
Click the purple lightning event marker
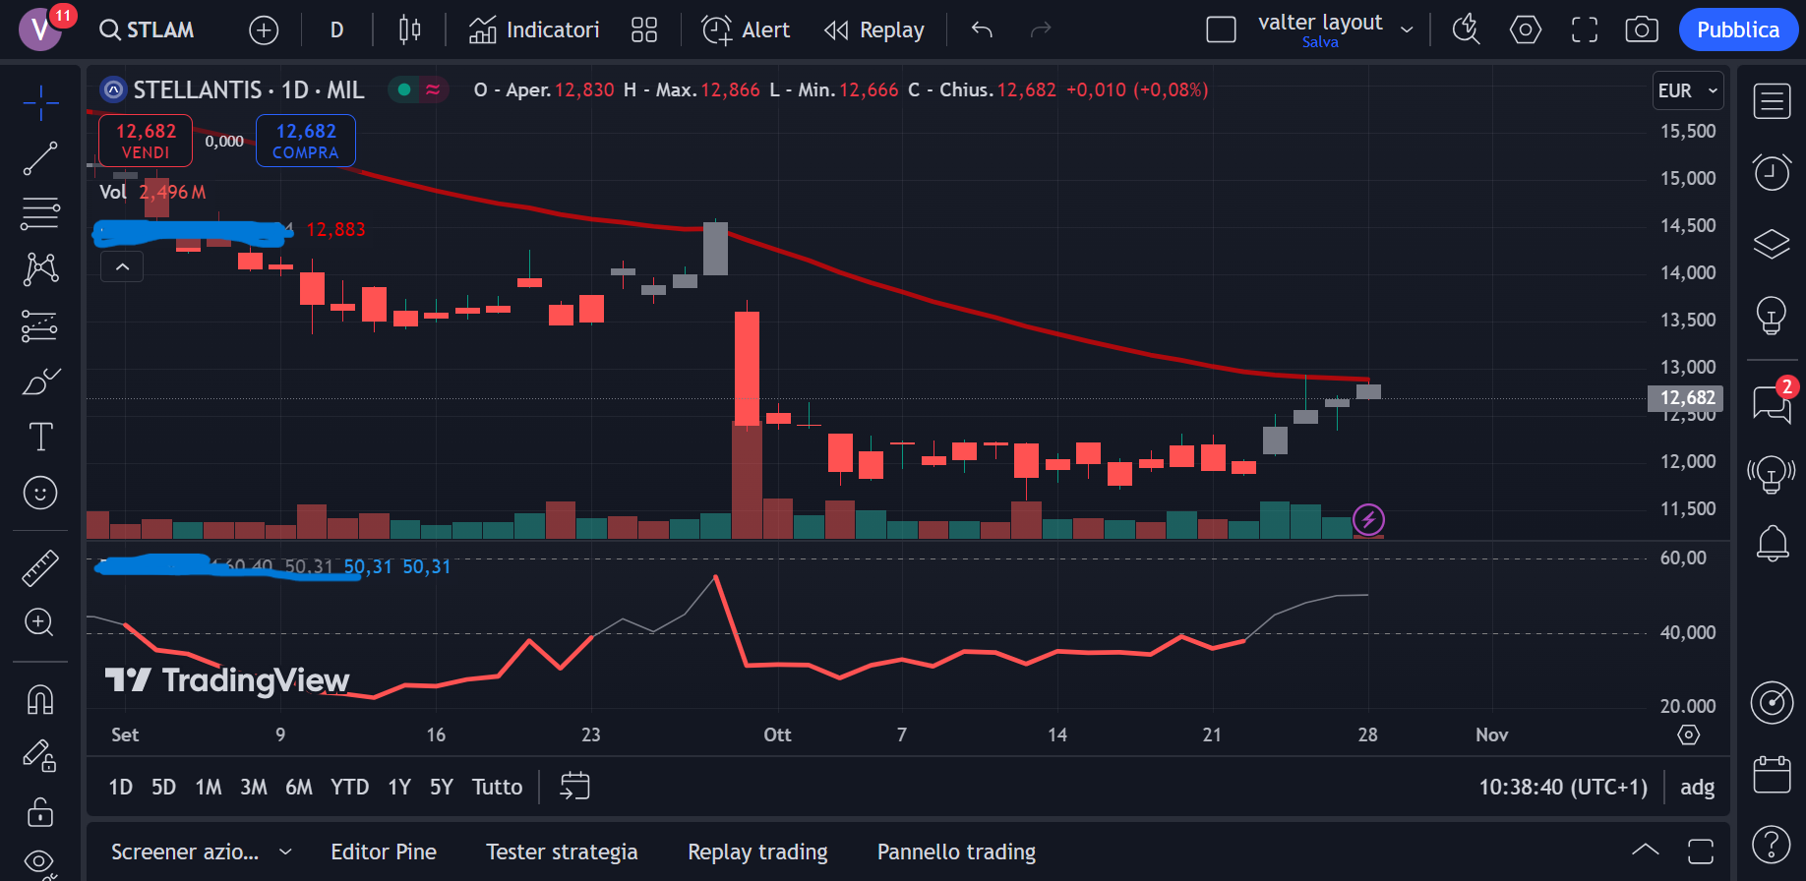[x=1368, y=518]
